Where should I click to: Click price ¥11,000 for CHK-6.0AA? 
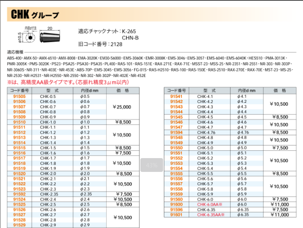coord(280,204)
